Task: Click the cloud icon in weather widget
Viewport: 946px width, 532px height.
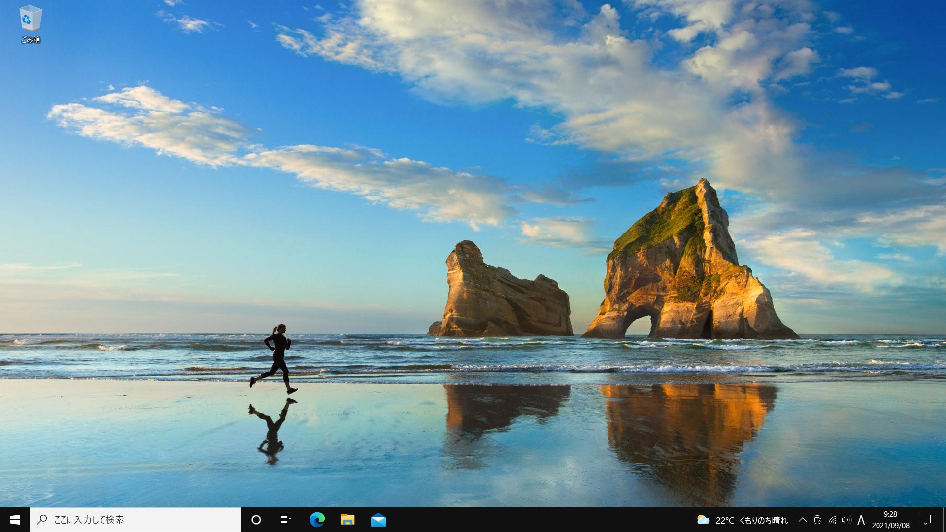Action: coord(704,520)
